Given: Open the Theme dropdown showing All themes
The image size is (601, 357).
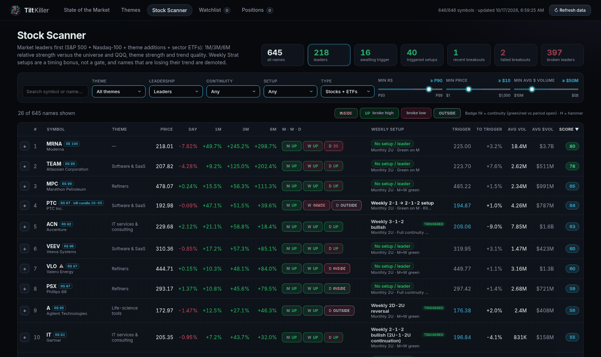Looking at the screenshot, I should pos(119,91).
